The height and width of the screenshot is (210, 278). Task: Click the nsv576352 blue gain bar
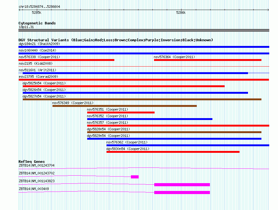point(150,119)
